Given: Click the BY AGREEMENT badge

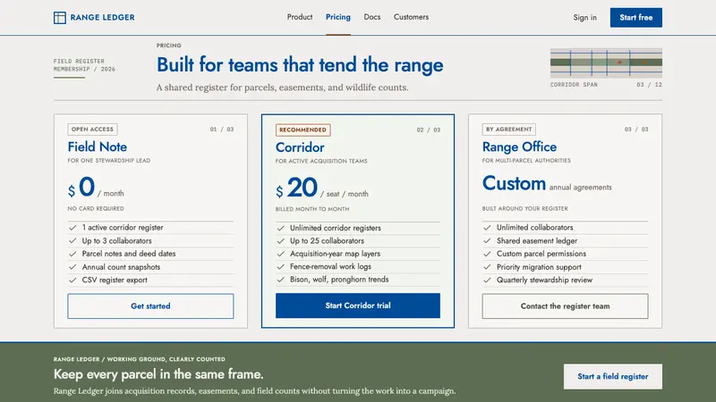Looking at the screenshot, I should [508, 130].
